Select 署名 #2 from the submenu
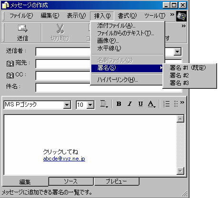 (x=179, y=75)
